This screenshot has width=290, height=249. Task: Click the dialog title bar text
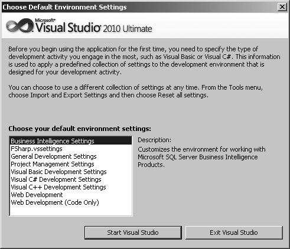[64, 7]
